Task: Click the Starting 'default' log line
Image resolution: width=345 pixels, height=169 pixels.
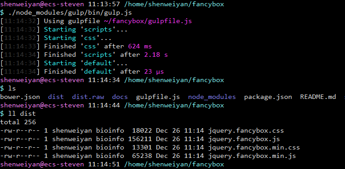Action: (x=64, y=63)
